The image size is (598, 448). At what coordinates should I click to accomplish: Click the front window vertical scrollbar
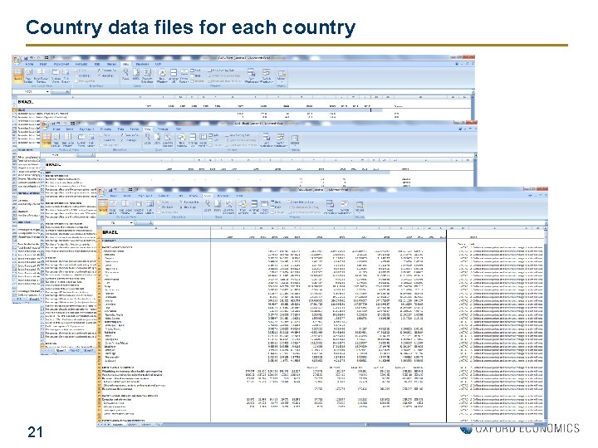tap(546, 324)
